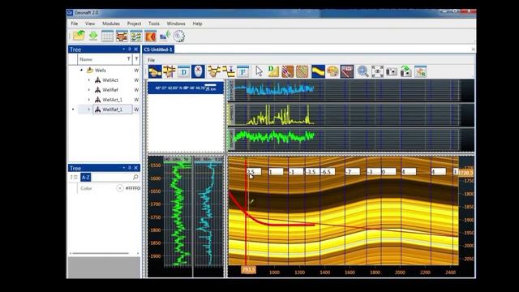Select the WellRef well item
The height and width of the screenshot is (292, 519).
(110, 90)
